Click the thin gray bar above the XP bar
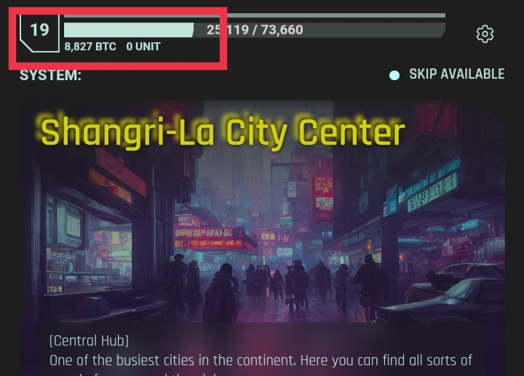The image size is (524, 376). (x=255, y=15)
